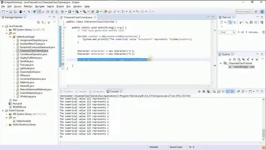Click Collapse All in Package Explorer toolbar
This screenshot has height=150, width=266.
(39, 22)
